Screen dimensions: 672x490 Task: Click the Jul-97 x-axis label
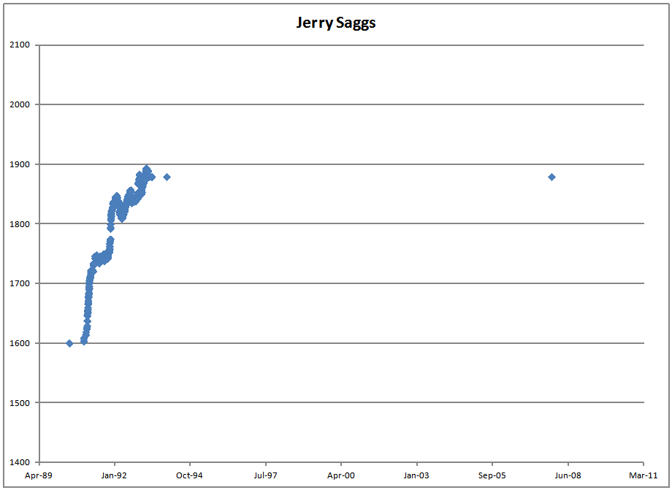pyautogui.click(x=265, y=475)
